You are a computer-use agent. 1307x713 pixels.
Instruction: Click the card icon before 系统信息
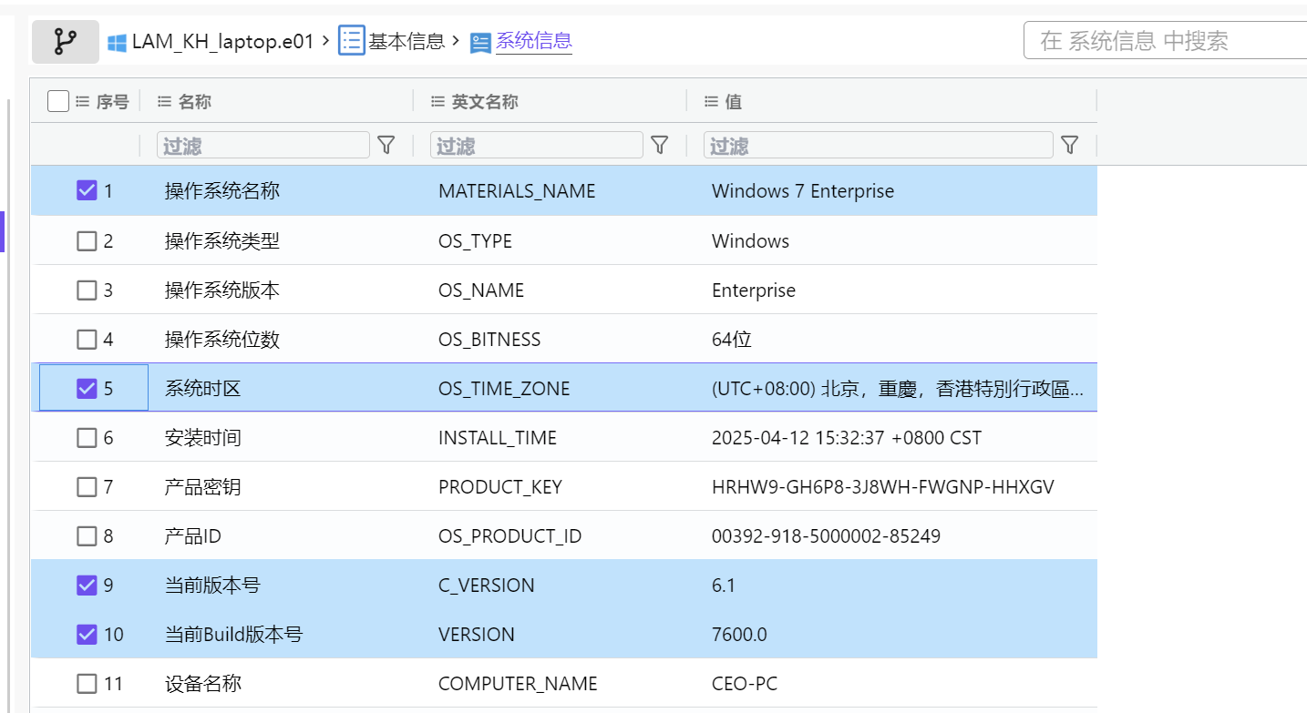480,42
